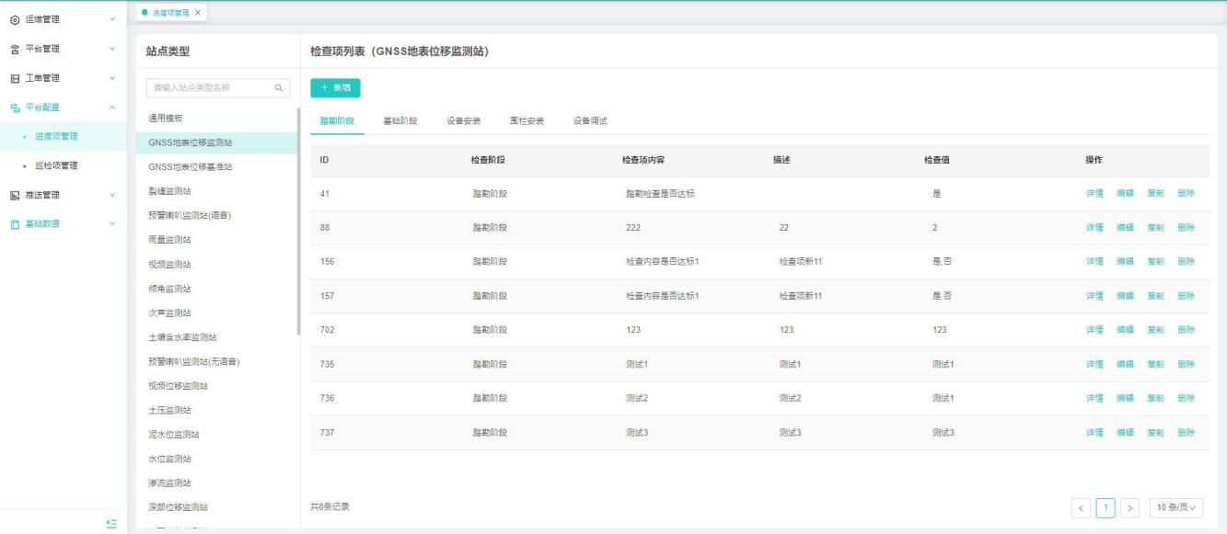Click the 运维管理 sidebar icon
1227x534 pixels.
(x=14, y=19)
